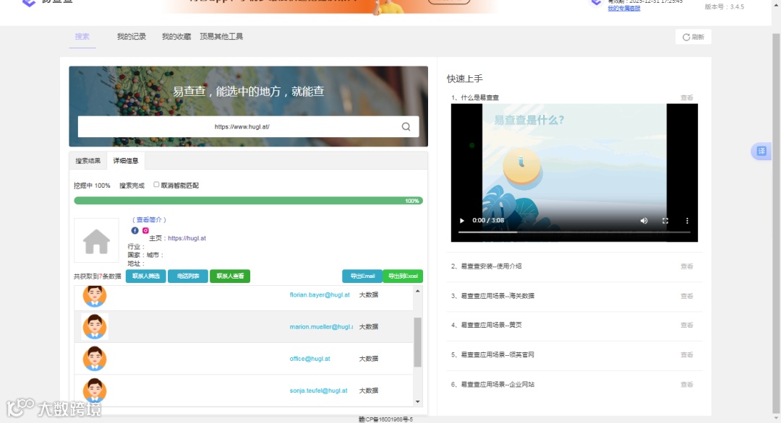Mute the video volume

tap(644, 221)
